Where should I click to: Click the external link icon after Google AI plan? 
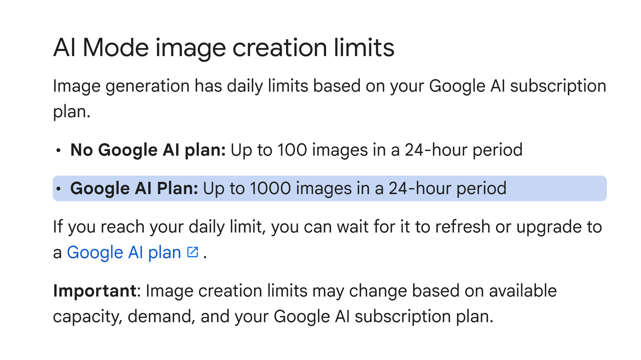tap(193, 252)
